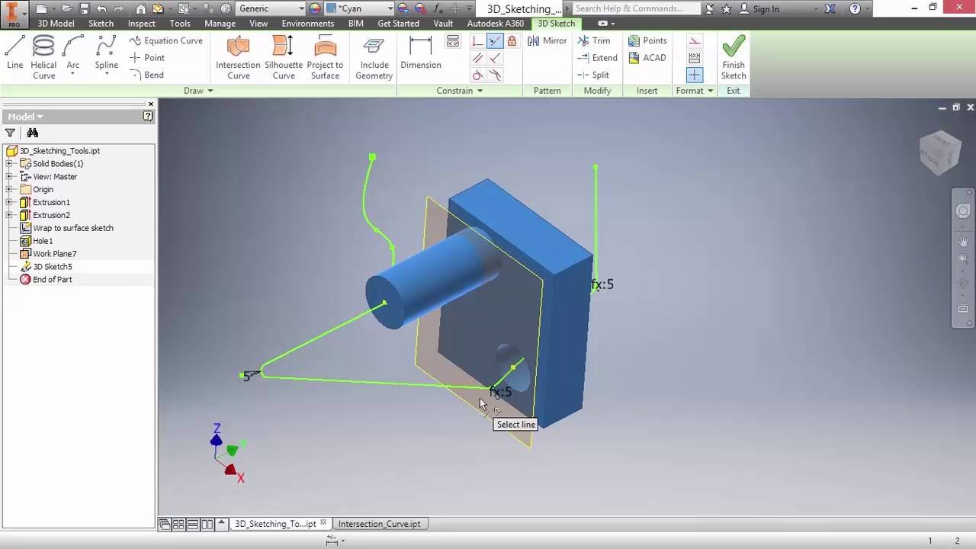Start an Equation Curve
Image resolution: width=976 pixels, height=549 pixels.
[165, 40]
